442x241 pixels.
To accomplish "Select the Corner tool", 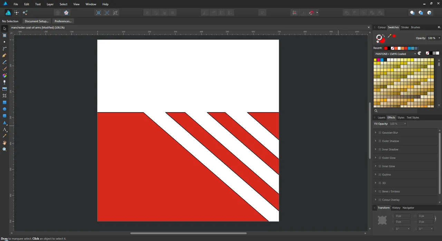I will coord(4,49).
